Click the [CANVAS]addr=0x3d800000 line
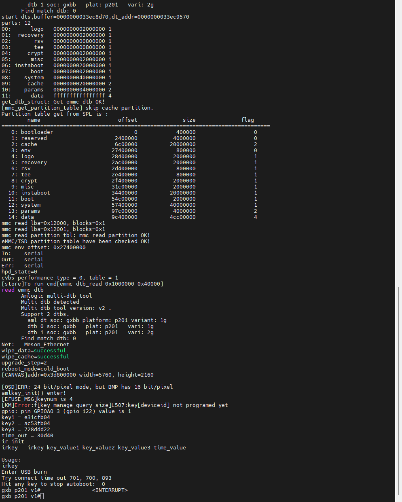Image resolution: width=402 pixels, height=502 pixels. (x=78, y=375)
